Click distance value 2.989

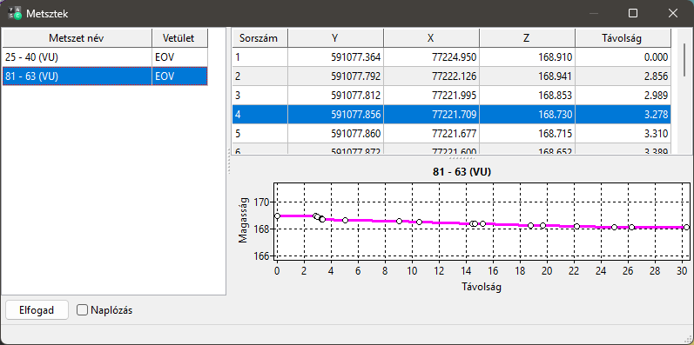pos(656,96)
